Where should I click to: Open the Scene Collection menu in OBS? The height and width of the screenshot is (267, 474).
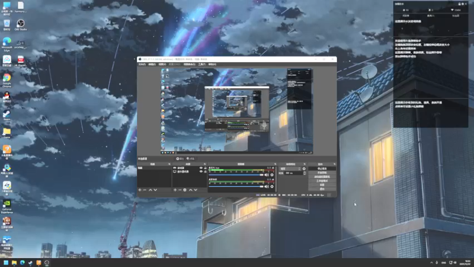189,64
